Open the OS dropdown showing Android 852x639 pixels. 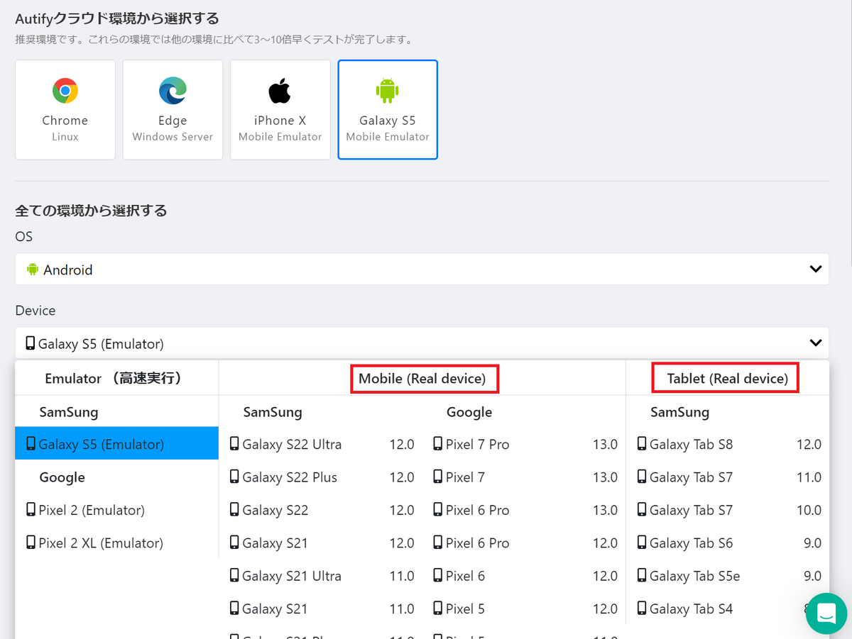(x=422, y=270)
